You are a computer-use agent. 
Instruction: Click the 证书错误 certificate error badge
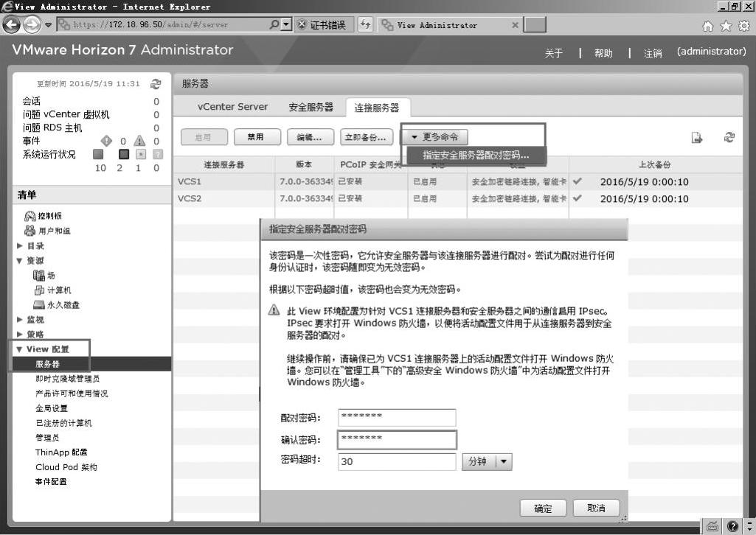point(324,24)
